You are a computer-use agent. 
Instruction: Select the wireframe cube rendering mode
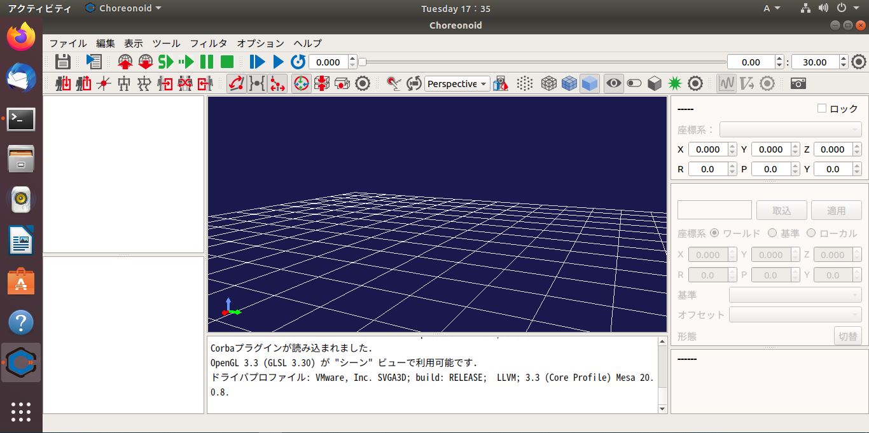(549, 83)
